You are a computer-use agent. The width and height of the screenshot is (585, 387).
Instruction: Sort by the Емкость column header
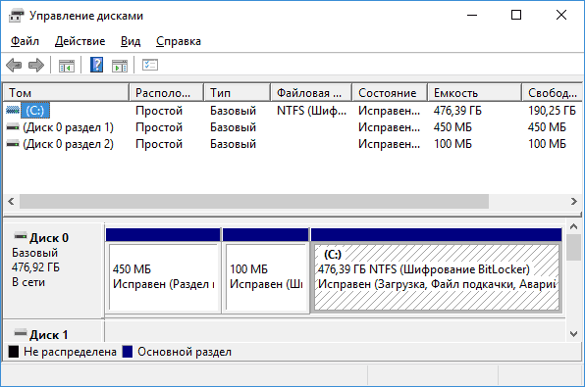pos(474,93)
